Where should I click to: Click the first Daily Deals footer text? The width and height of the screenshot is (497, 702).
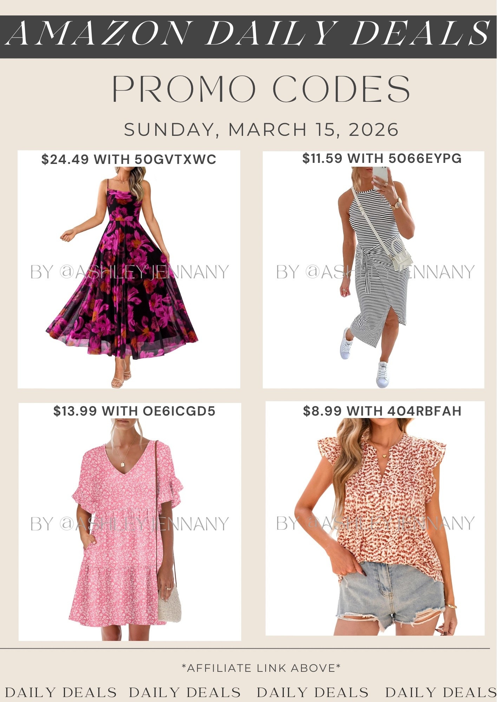click(x=61, y=693)
